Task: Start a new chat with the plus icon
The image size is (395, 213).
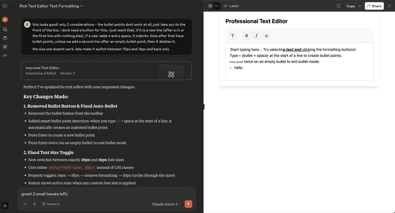Action: point(5,20)
